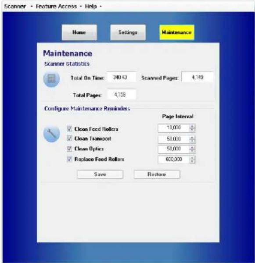Viewport: 255px width, 263px height.
Task: Click the Total Pages value 4,158
Action: tap(122, 95)
